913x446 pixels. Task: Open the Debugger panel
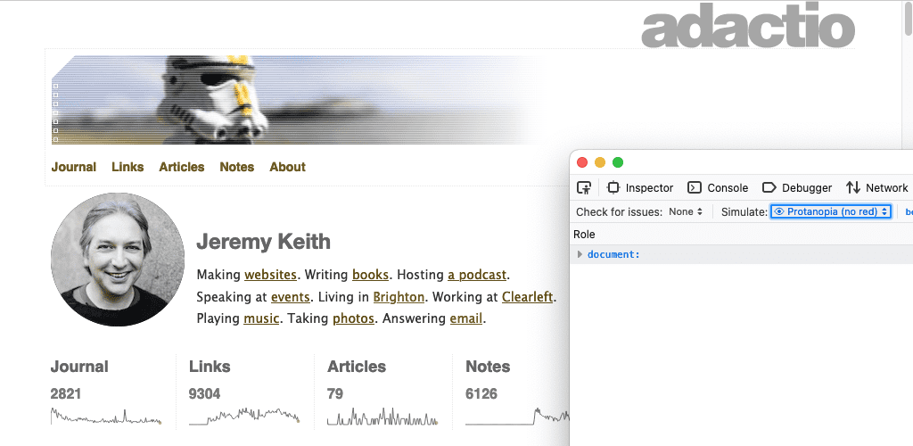(x=796, y=187)
